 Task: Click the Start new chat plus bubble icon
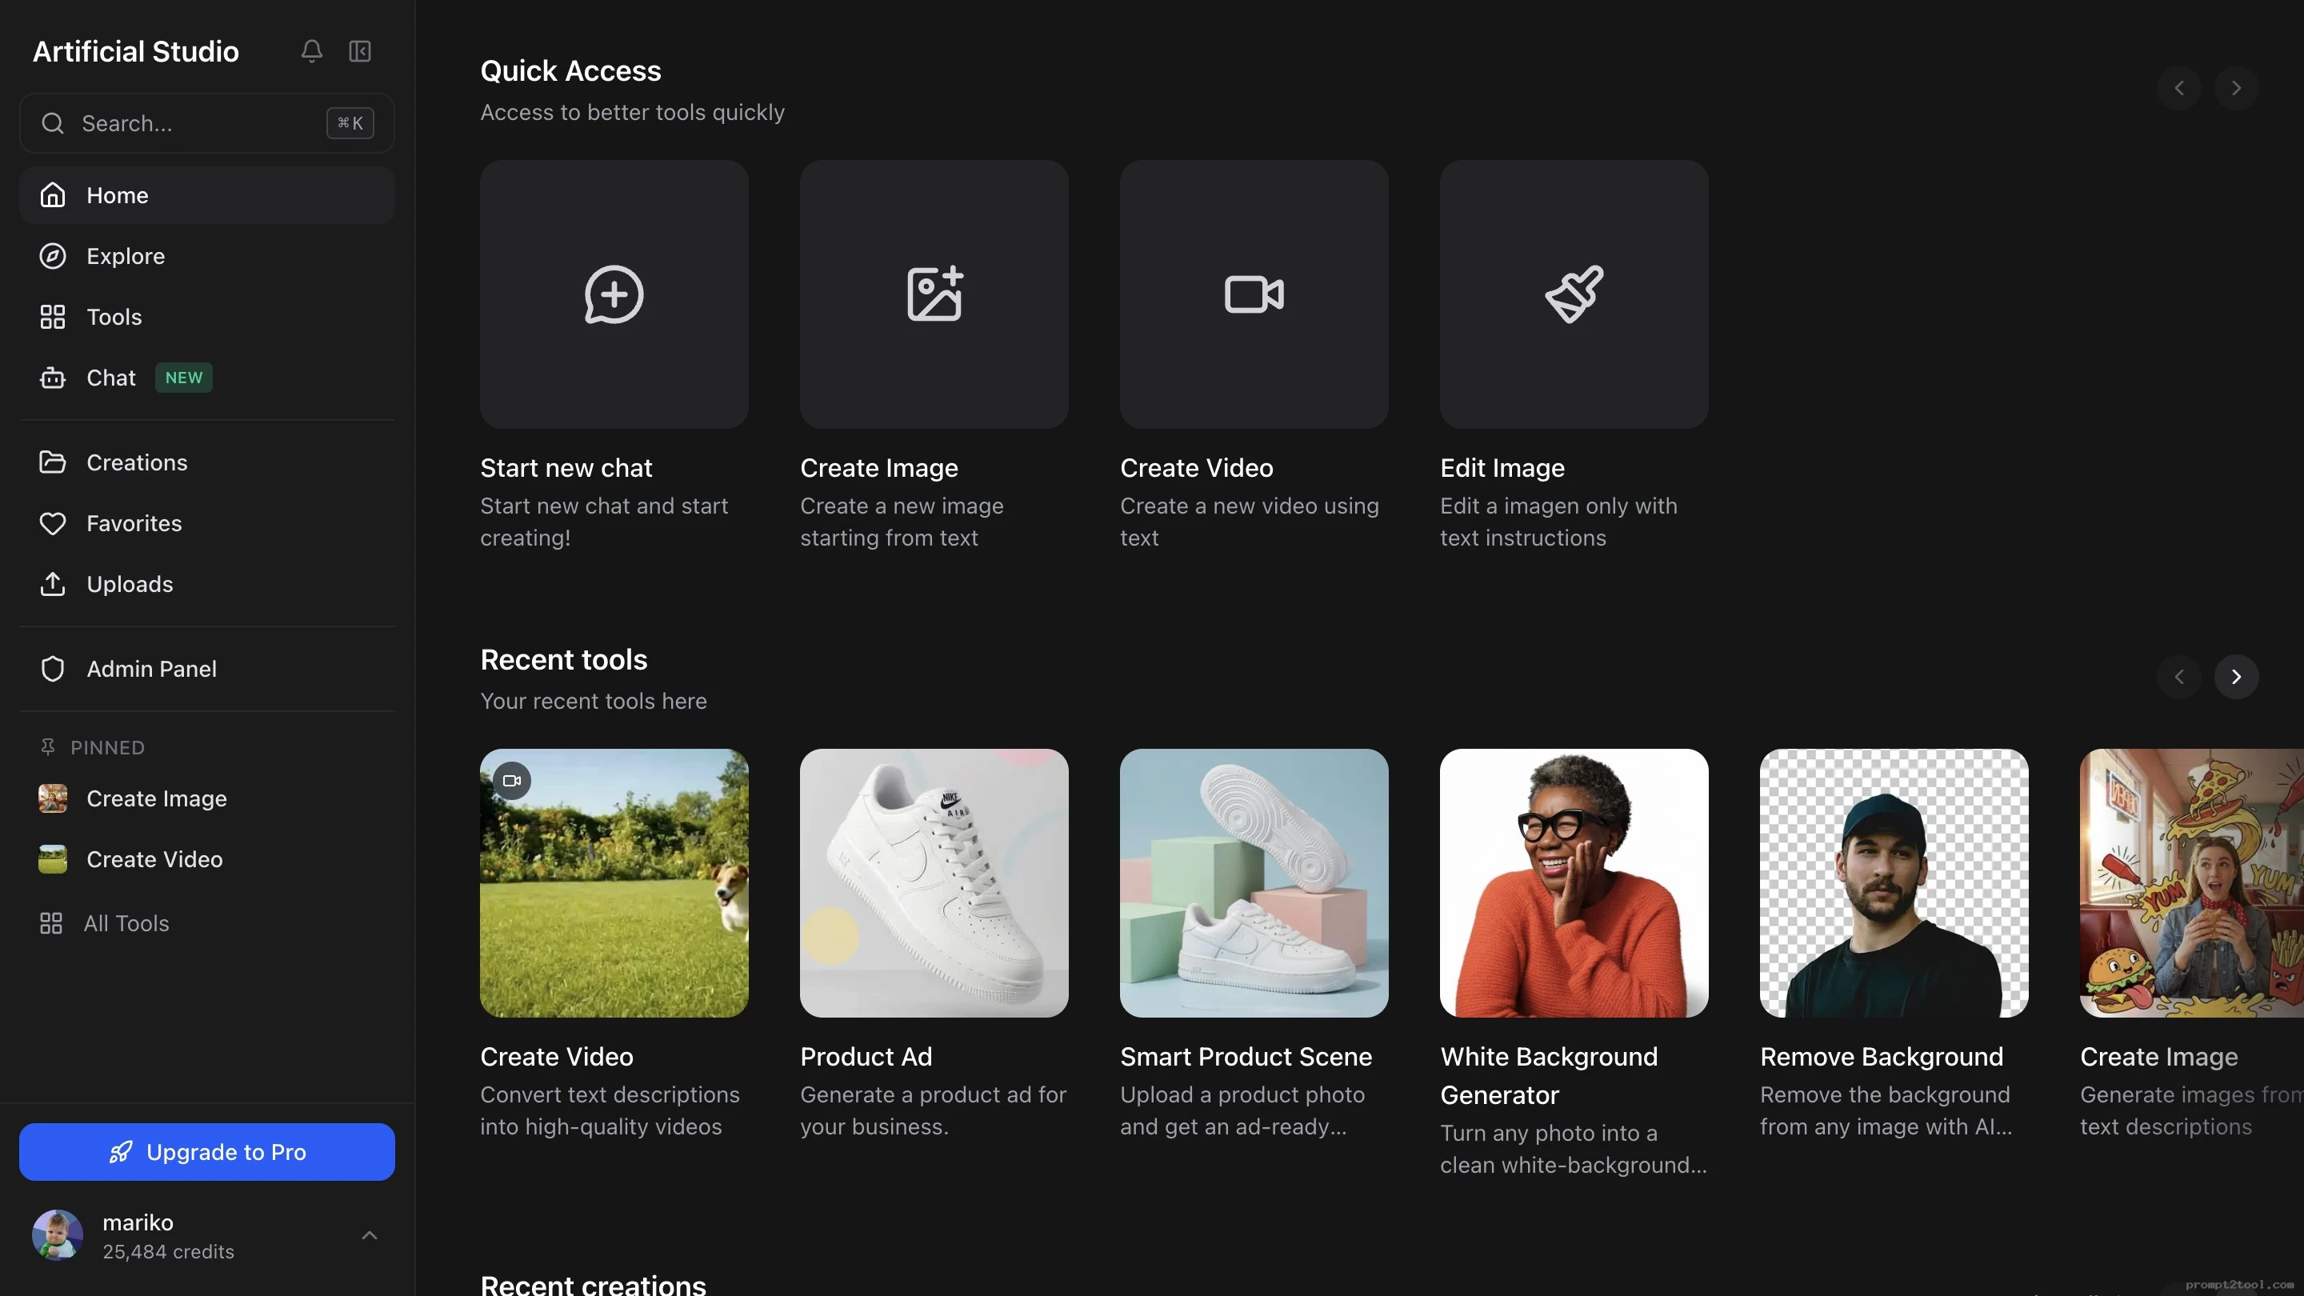click(x=614, y=294)
